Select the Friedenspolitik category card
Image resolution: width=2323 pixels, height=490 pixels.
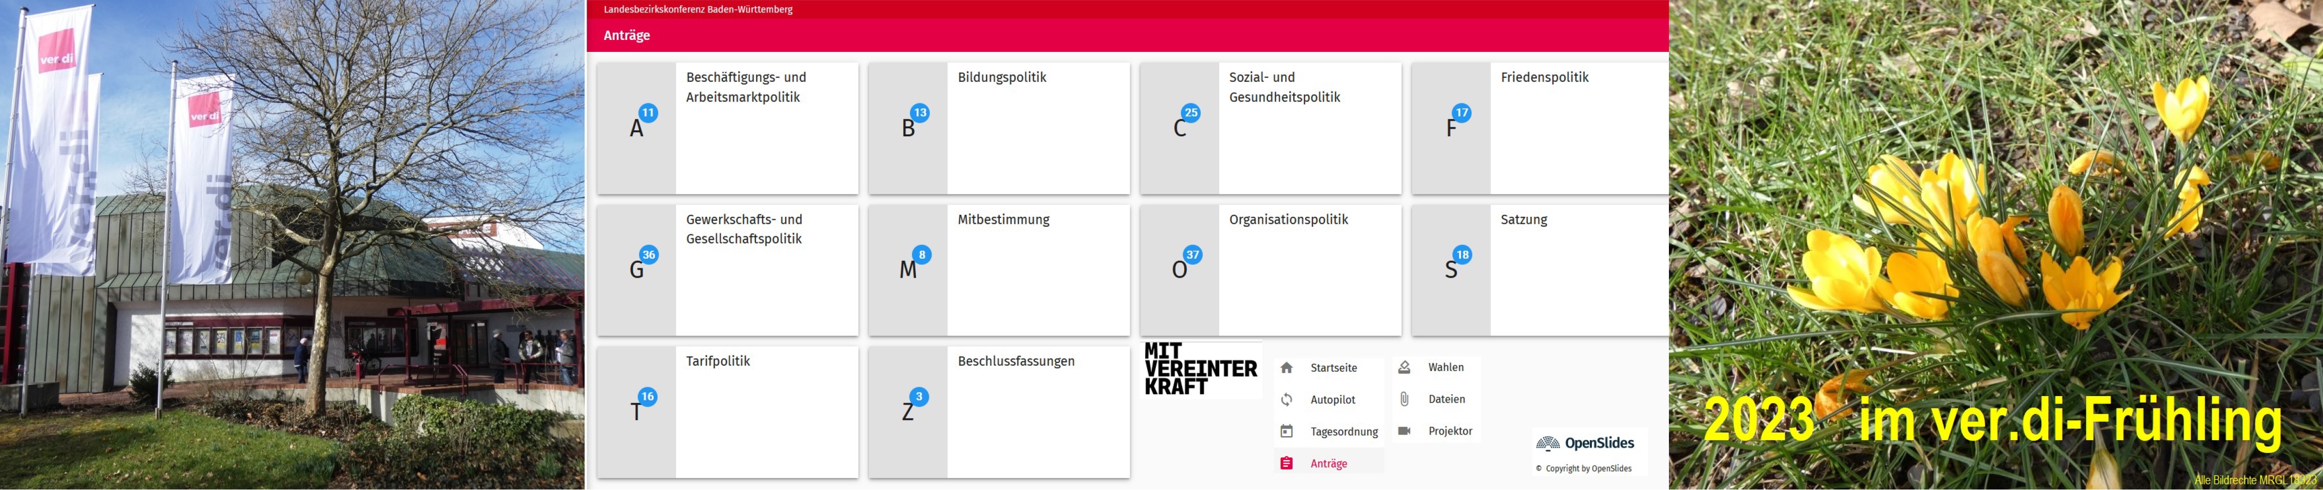(1540, 128)
